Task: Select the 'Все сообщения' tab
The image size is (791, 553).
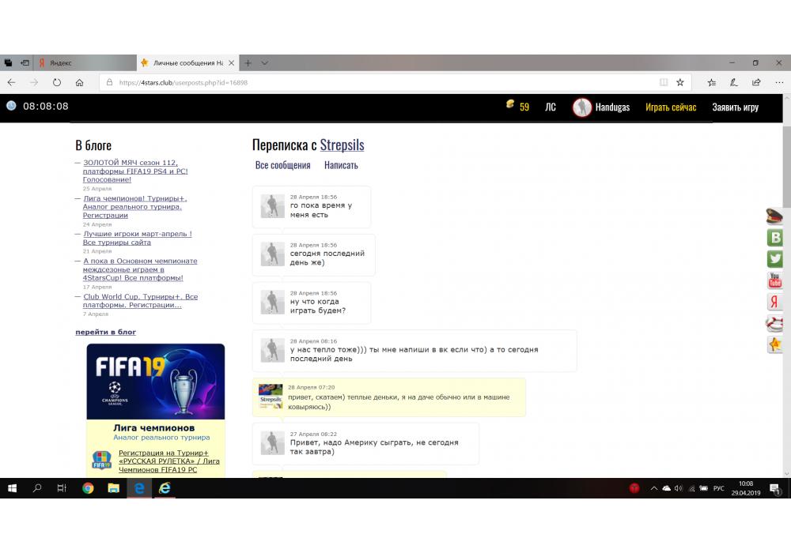Action: click(x=282, y=165)
